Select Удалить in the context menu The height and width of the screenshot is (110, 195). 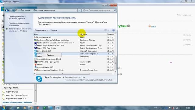[x=51, y=55]
